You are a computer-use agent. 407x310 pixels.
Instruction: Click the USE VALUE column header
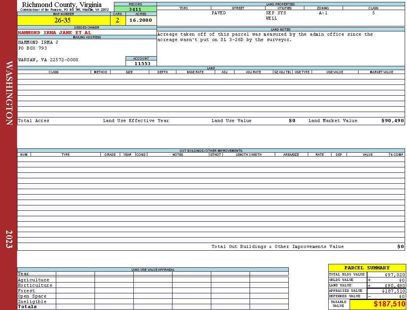(335, 72)
